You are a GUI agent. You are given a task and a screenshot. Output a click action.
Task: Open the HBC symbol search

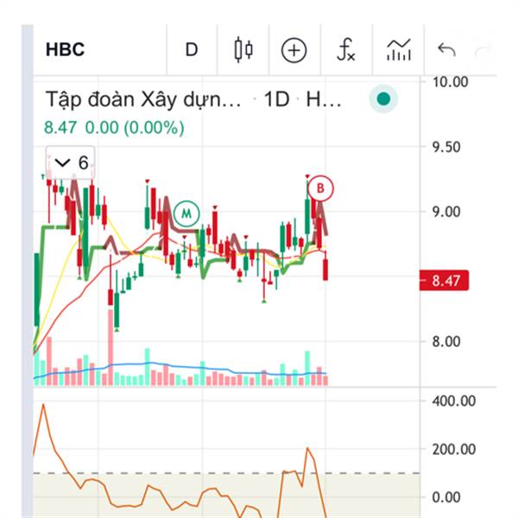pyautogui.click(x=65, y=49)
